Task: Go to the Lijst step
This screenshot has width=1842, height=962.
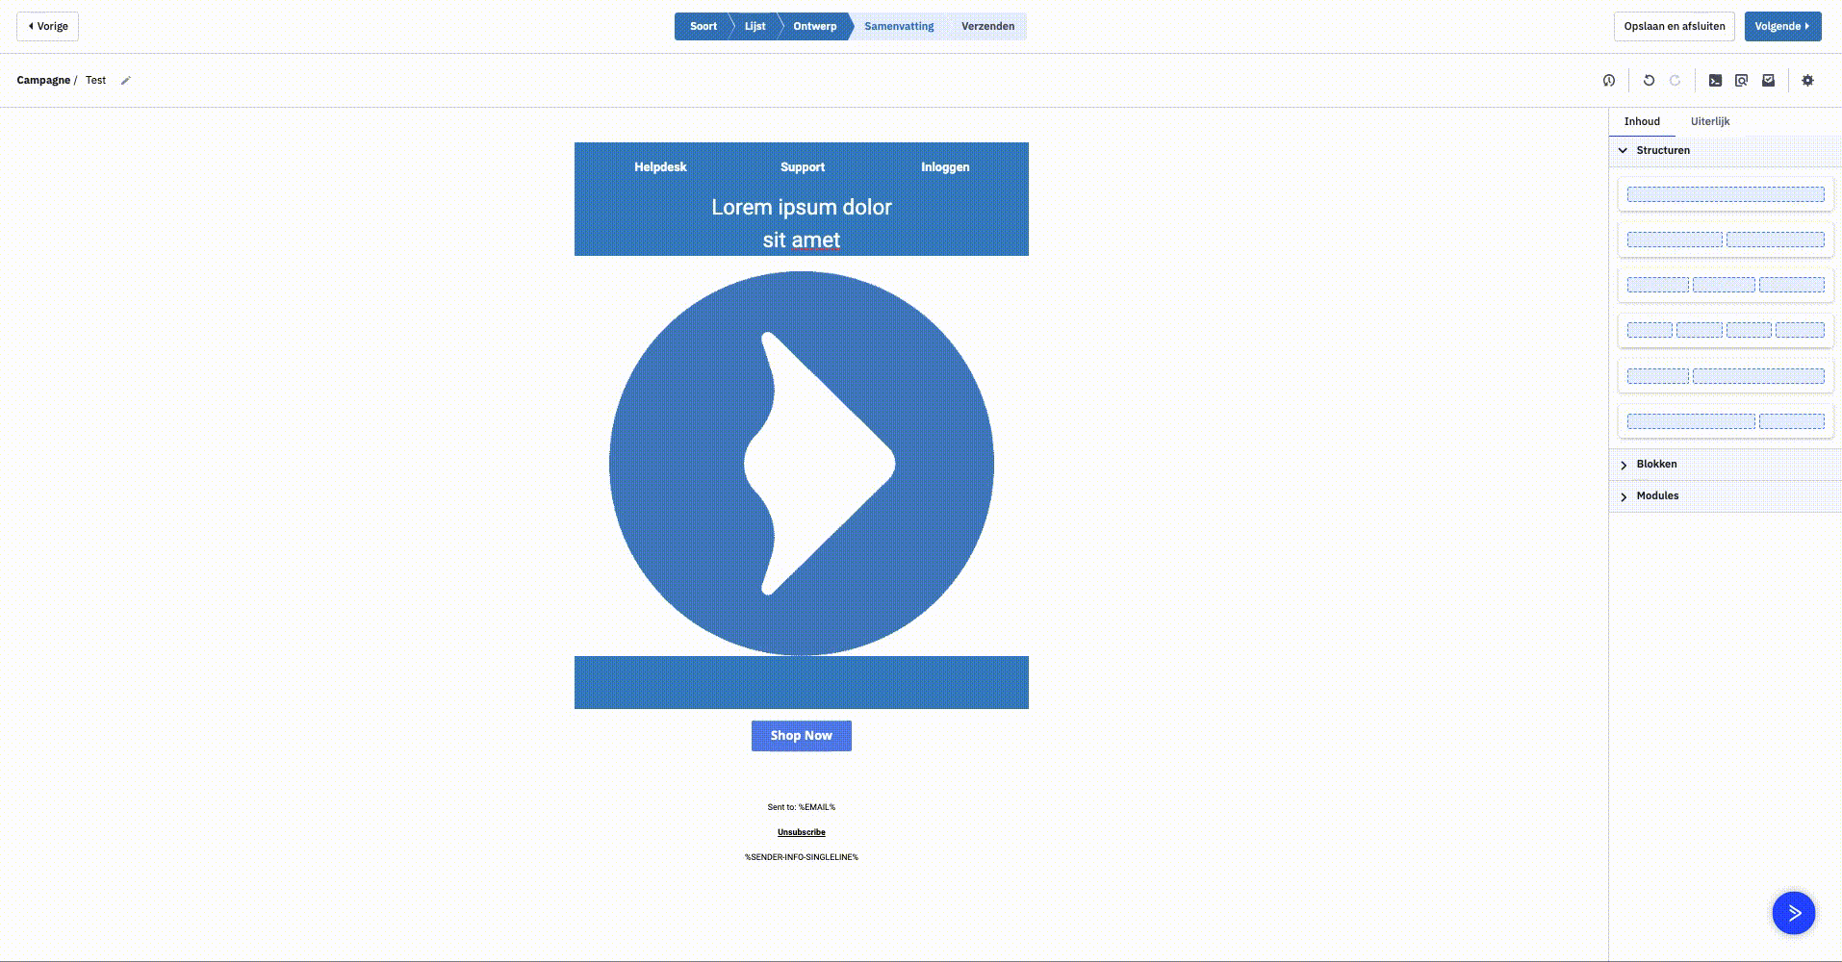Action: [x=755, y=26]
